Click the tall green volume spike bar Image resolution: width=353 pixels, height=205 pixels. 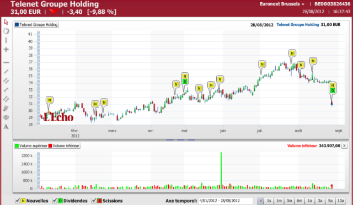pos(221,170)
